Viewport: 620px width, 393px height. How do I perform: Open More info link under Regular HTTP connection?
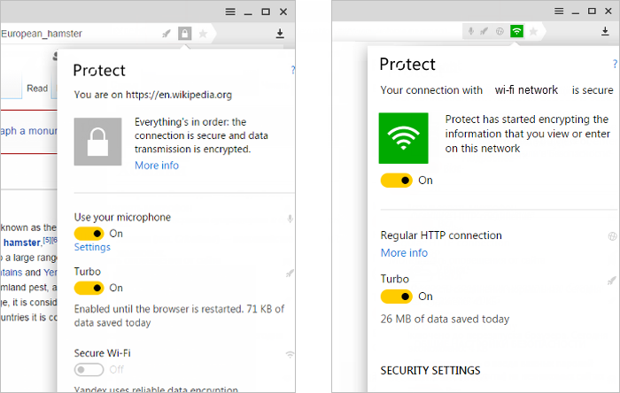(404, 253)
